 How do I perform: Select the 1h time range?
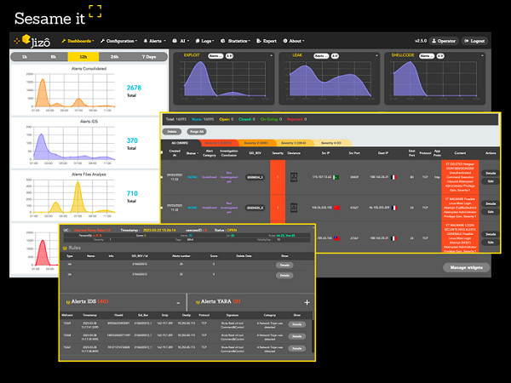25,56
